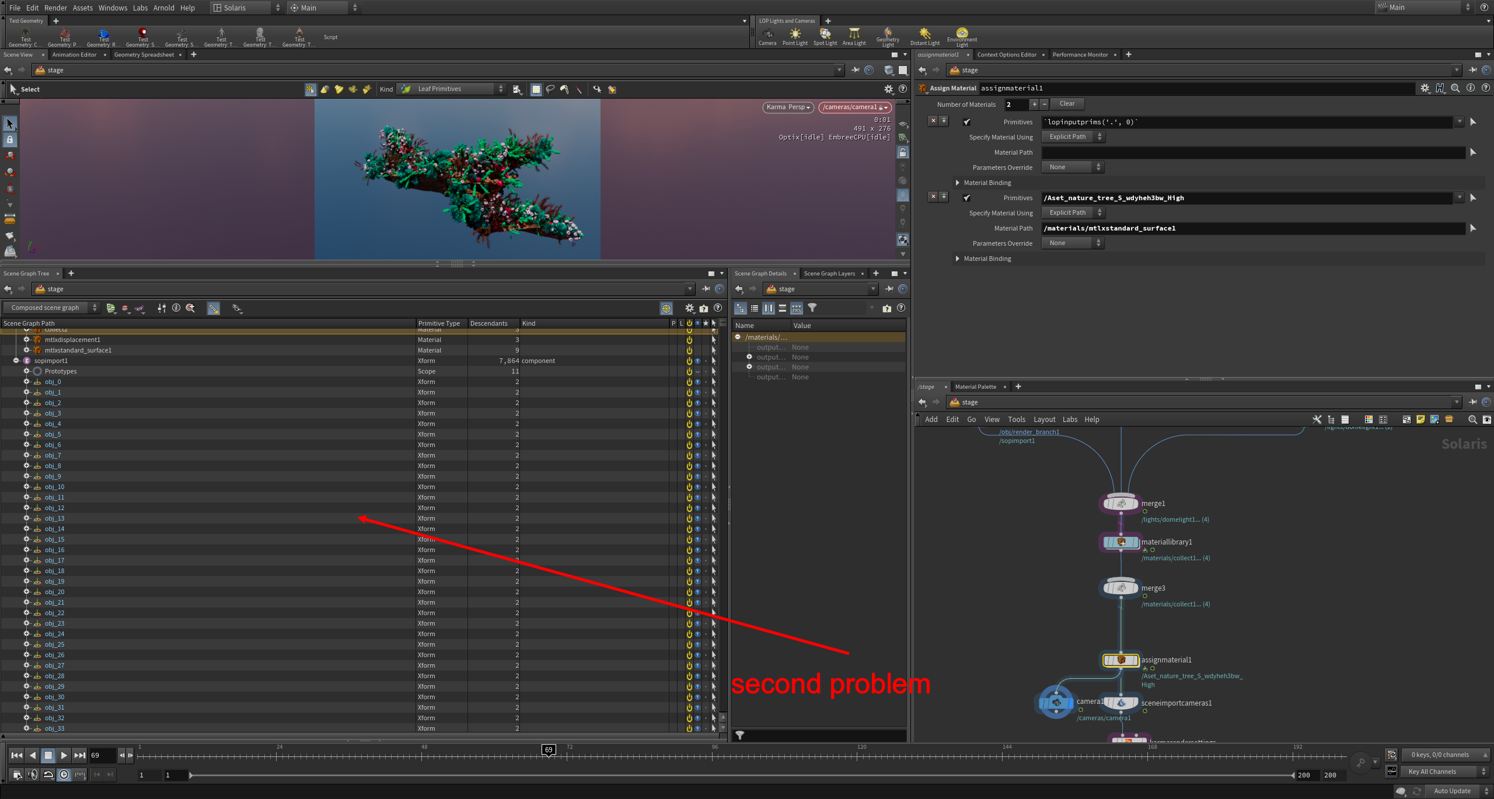Select the merge3 node
The image size is (1494, 799).
point(1120,588)
